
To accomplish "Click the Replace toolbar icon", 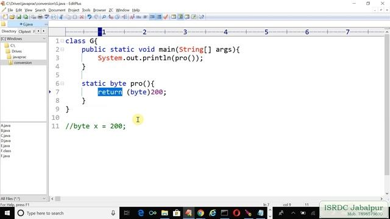I will [111, 17].
